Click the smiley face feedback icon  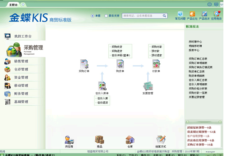209,4
